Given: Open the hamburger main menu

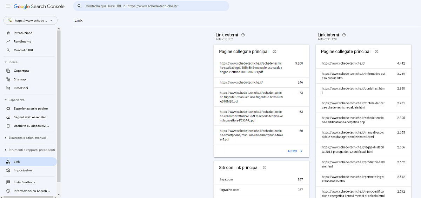Looking at the screenshot, I should [x=8, y=6].
